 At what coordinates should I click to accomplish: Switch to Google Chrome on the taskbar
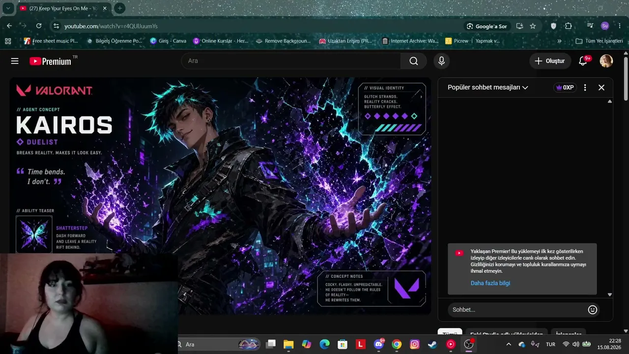(397, 345)
